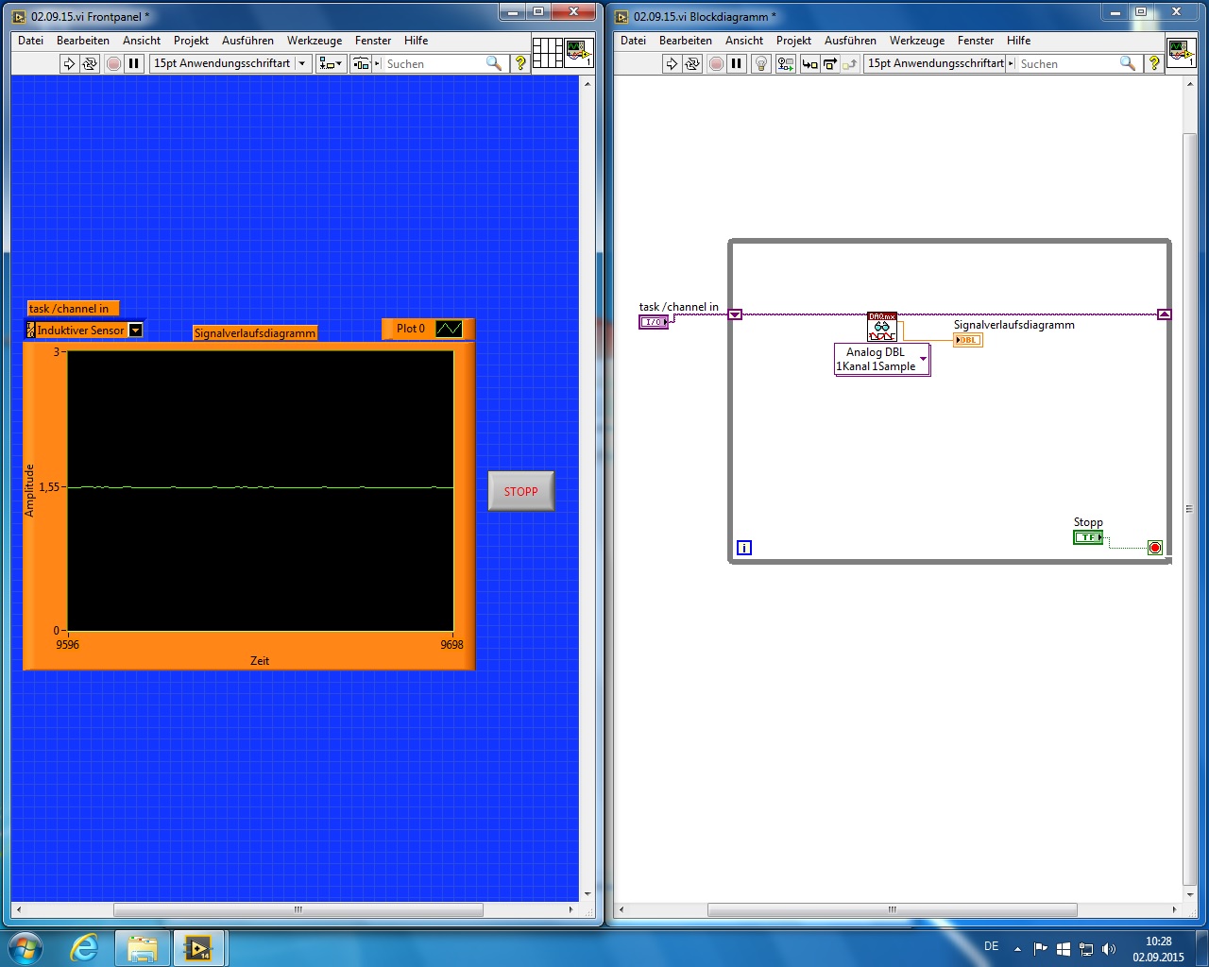The width and height of the screenshot is (1209, 967).
Task: Click the Blockdiagramm vertical scrollbar
Action: pos(1189,509)
